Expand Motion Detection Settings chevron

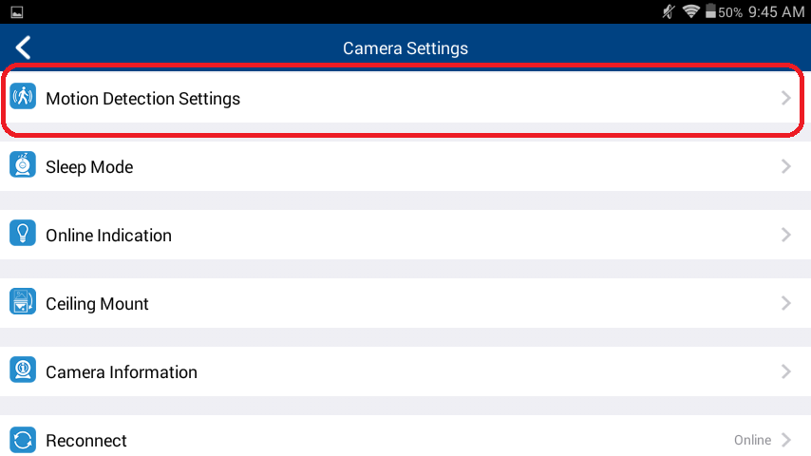coord(786,98)
